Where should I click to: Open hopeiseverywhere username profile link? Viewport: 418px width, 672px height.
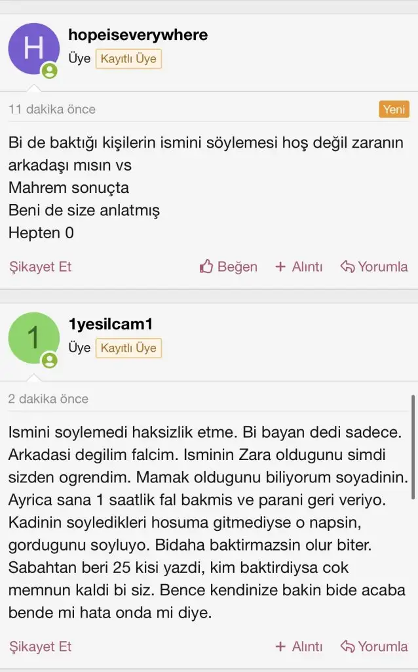(x=138, y=35)
